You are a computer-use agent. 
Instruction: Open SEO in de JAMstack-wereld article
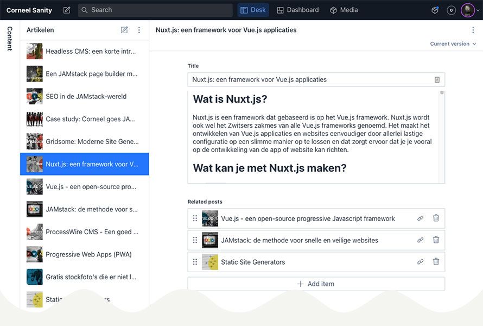[x=85, y=96]
